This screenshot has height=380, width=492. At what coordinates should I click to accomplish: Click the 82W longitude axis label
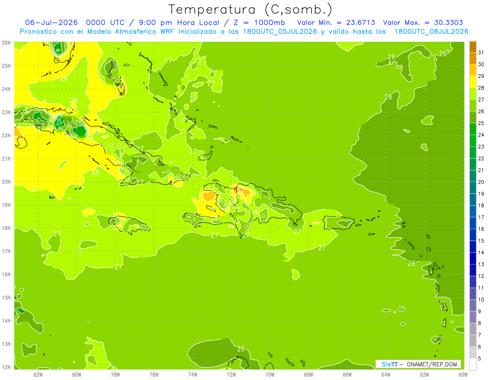(x=38, y=374)
